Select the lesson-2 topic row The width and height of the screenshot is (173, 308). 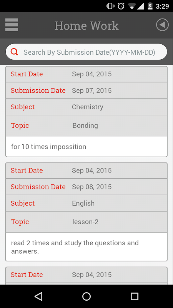click(86, 222)
